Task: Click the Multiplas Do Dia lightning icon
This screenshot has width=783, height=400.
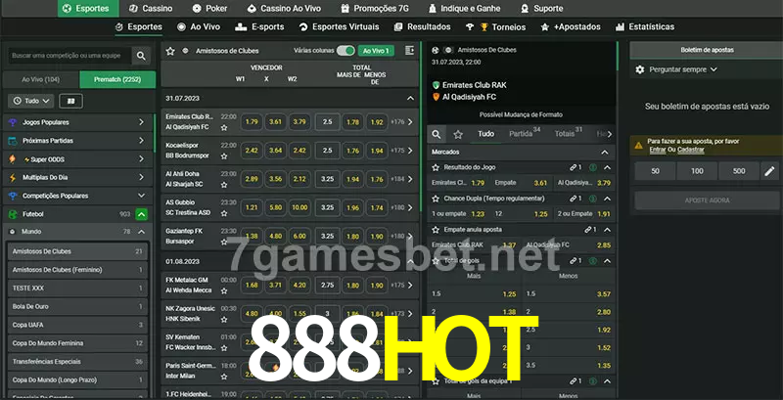Action: 13,178
